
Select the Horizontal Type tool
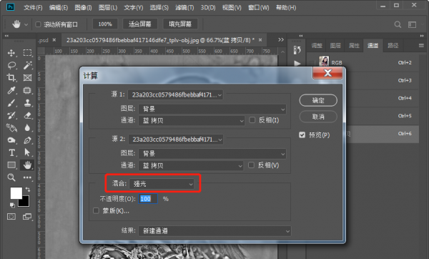(11, 152)
